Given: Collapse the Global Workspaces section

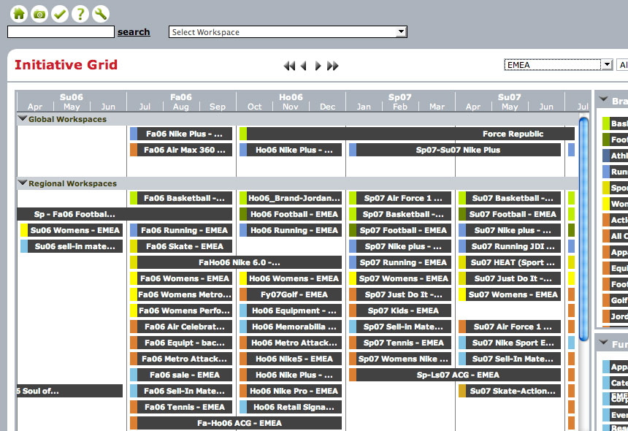Looking at the screenshot, I should (23, 118).
